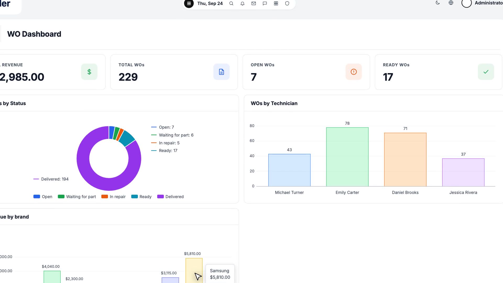
Task: Click the Total WOs document icon
Action: click(221, 72)
